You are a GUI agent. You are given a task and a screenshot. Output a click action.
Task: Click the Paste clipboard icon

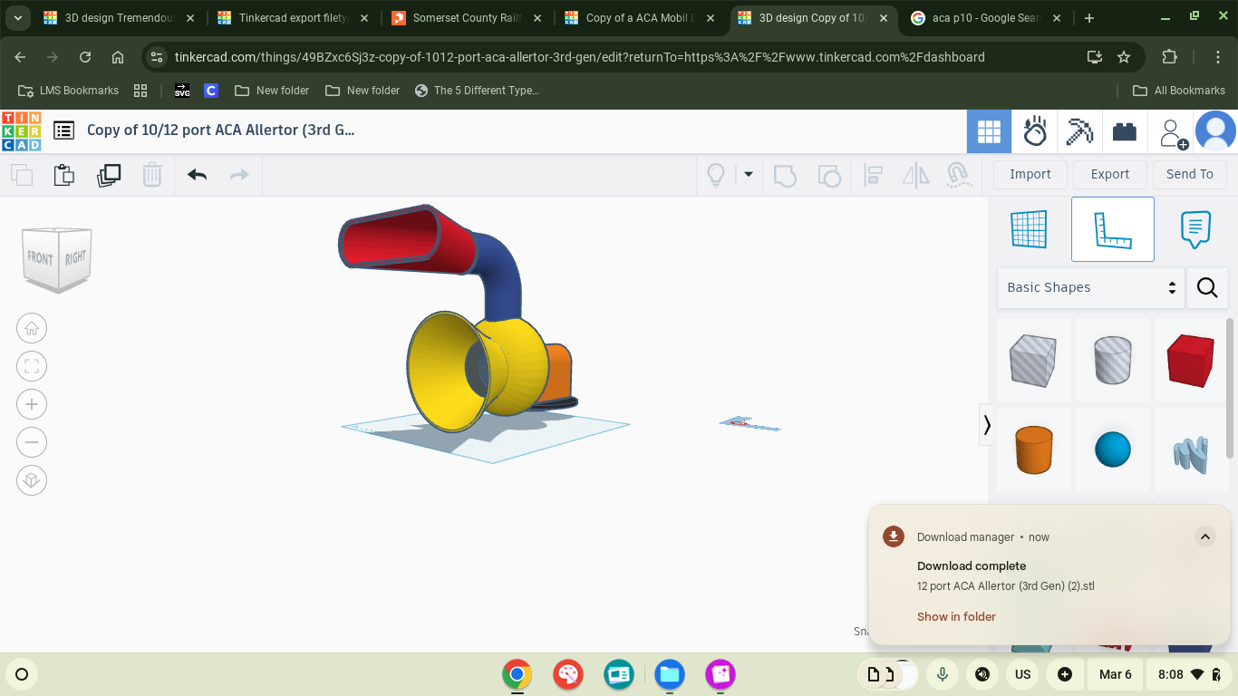click(64, 174)
